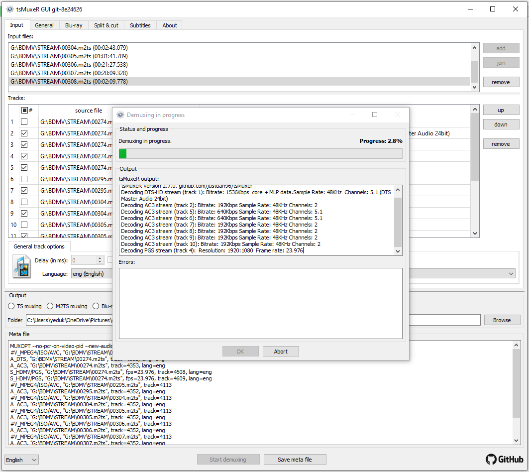Uncheck the track 7 checkbox
This screenshot has width=529, height=472.
click(x=24, y=190)
